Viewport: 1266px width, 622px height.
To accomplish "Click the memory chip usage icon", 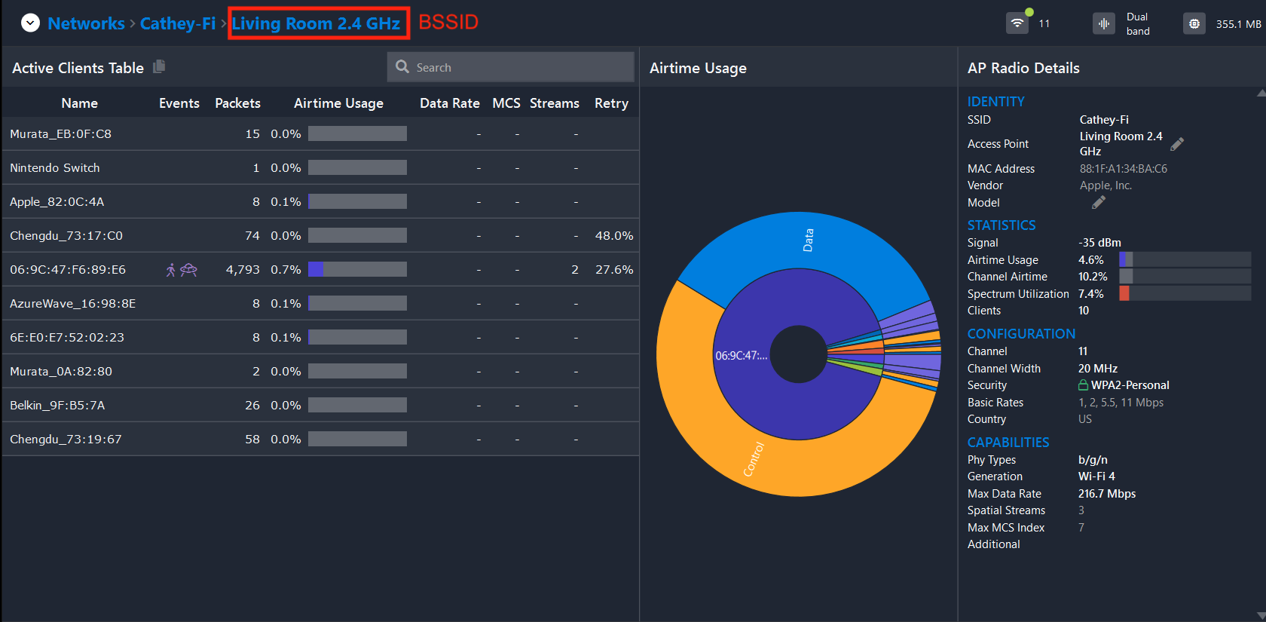I will 1194,23.
